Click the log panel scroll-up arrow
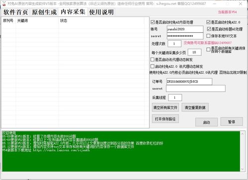 [x=243, y=133]
